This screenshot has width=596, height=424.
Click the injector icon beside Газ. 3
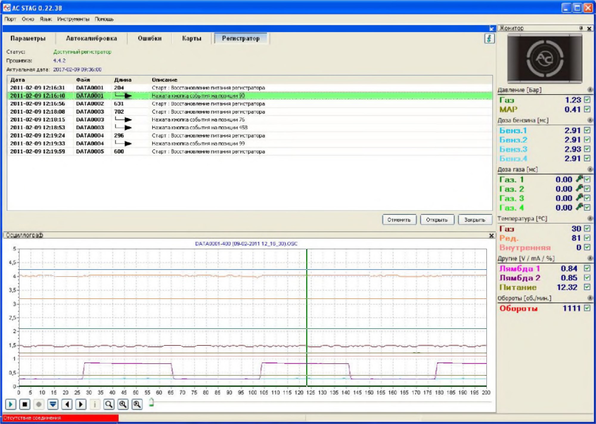(579, 198)
